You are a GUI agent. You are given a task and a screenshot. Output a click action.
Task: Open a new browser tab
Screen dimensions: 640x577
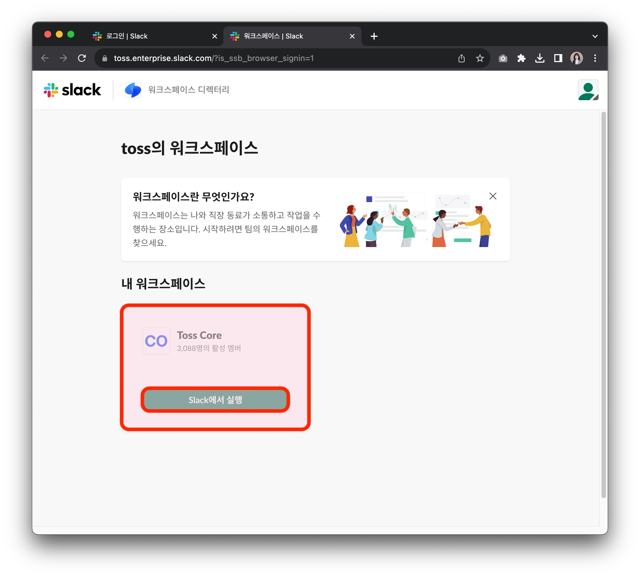(x=374, y=37)
